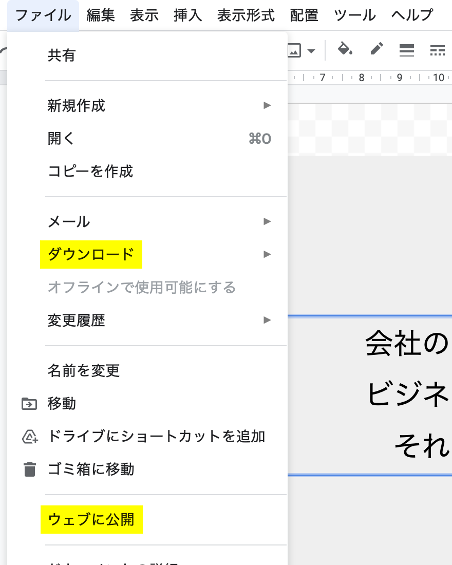Expand the image tool dropdown arrow
This screenshot has width=452, height=565.
click(x=311, y=51)
